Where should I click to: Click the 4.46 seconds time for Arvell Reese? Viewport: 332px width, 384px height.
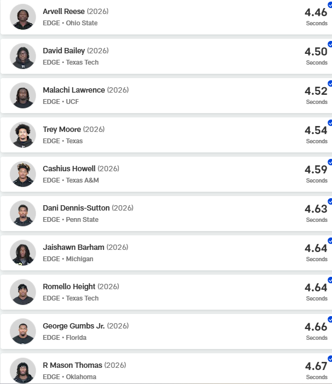[x=315, y=11]
